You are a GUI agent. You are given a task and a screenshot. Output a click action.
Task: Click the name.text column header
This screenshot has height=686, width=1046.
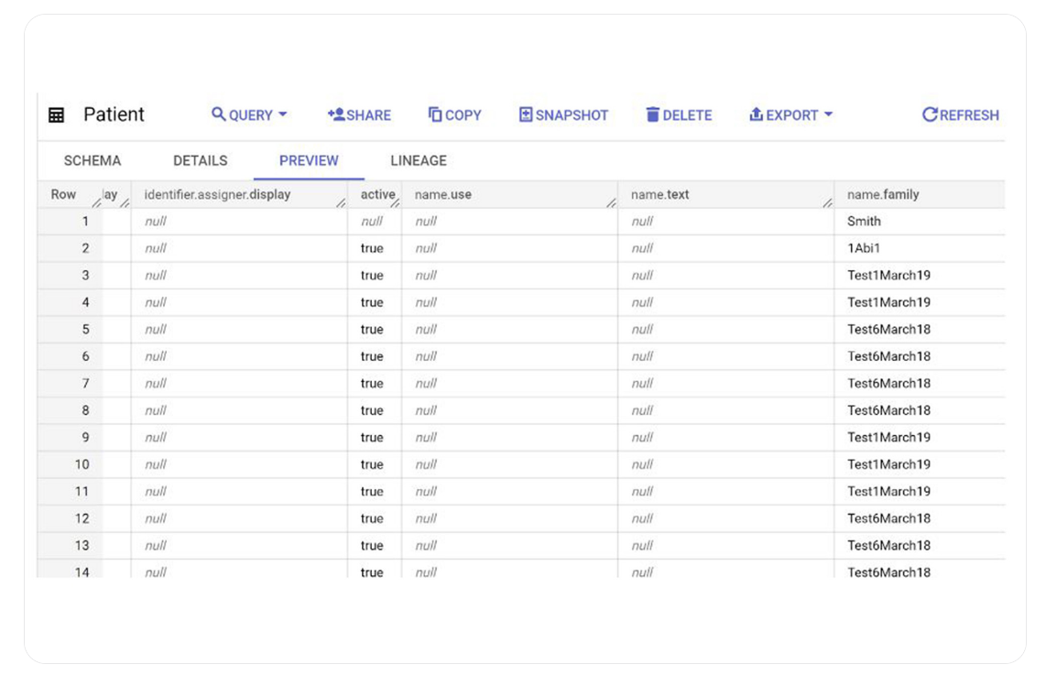(659, 194)
